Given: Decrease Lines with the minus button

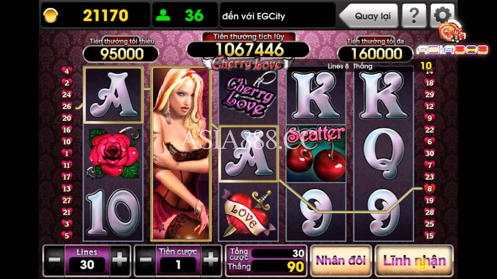Looking at the screenshot, I should pos(54,261).
